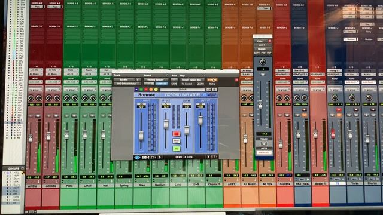Open the GROUPS list menu icon
The height and width of the screenshot is (215, 383).
click(23, 168)
